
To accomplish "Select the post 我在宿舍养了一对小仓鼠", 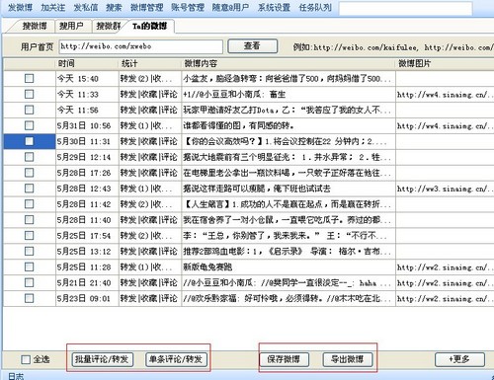I will pos(288,220).
